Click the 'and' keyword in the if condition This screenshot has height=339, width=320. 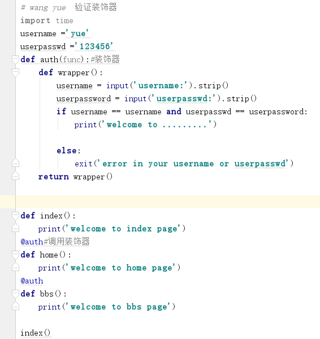pyautogui.click(x=174, y=111)
